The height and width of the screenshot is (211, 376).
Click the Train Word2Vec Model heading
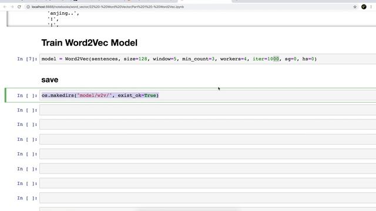click(89, 43)
